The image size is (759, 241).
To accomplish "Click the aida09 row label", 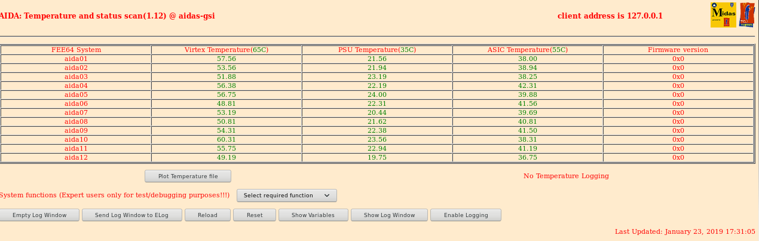I will point(76,130).
